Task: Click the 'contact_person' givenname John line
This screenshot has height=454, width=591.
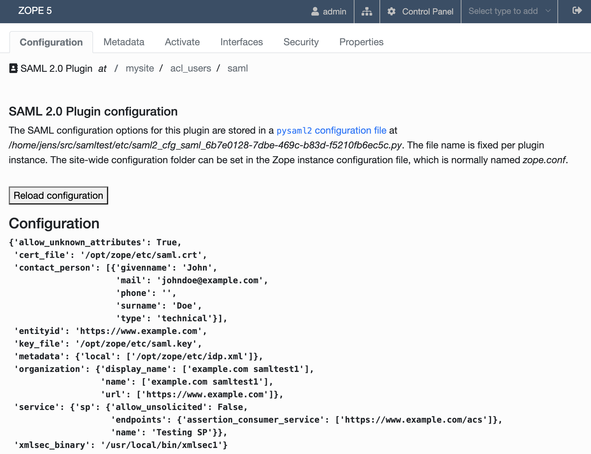Action: (x=115, y=268)
